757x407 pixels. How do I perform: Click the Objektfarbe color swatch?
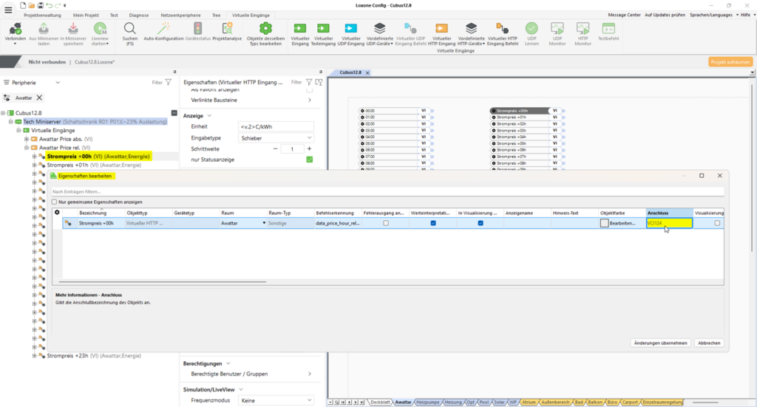pos(605,223)
